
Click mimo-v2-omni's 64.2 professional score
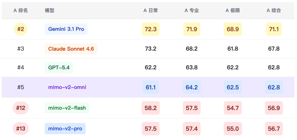coord(192,87)
